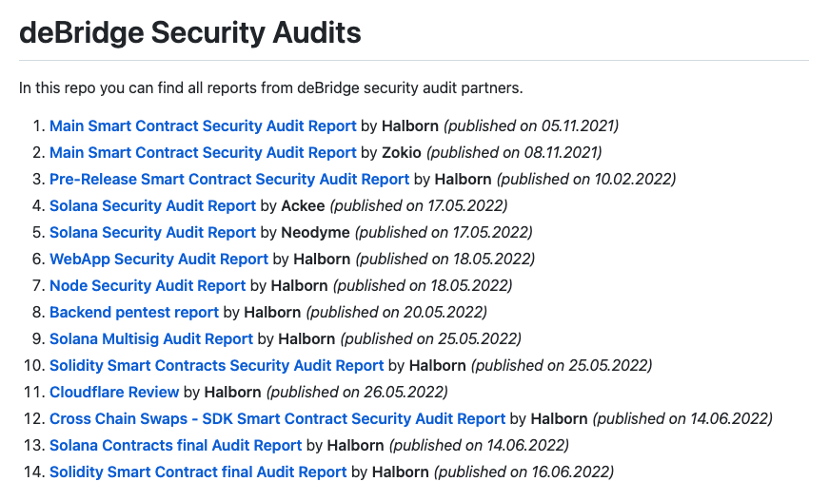Click Halborn in the first Main Smart Contract row
This screenshot has width=830, height=501.
pos(410,125)
